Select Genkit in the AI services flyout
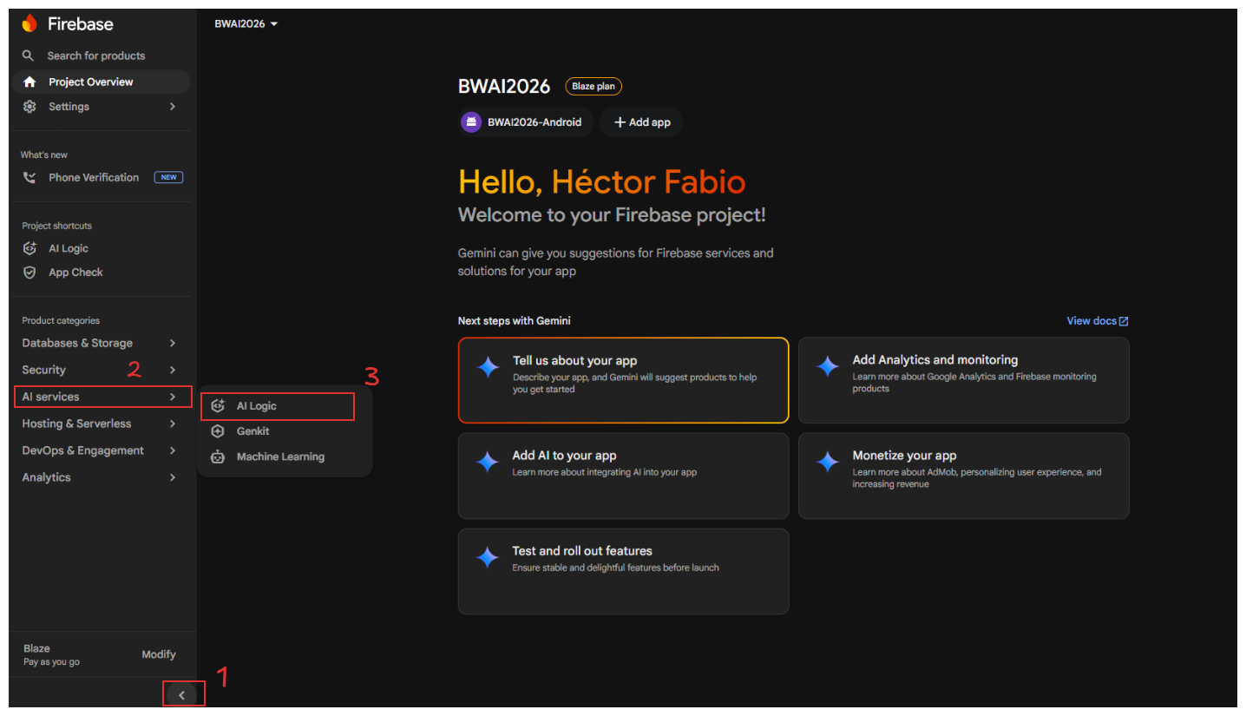 (285, 431)
